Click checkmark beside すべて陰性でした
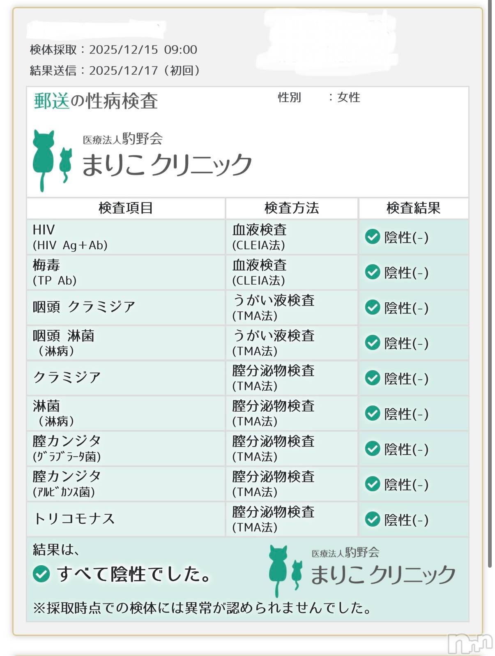Screen dimensions: 495x656 click(x=41, y=574)
